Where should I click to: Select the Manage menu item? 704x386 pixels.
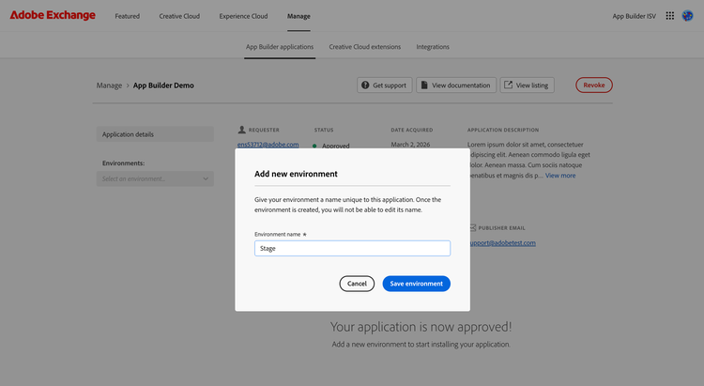298,16
